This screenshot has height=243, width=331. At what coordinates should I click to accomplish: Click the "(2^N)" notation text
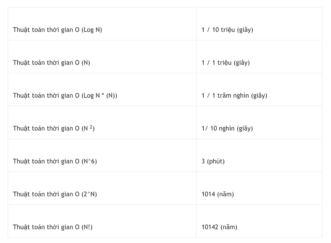point(89,194)
